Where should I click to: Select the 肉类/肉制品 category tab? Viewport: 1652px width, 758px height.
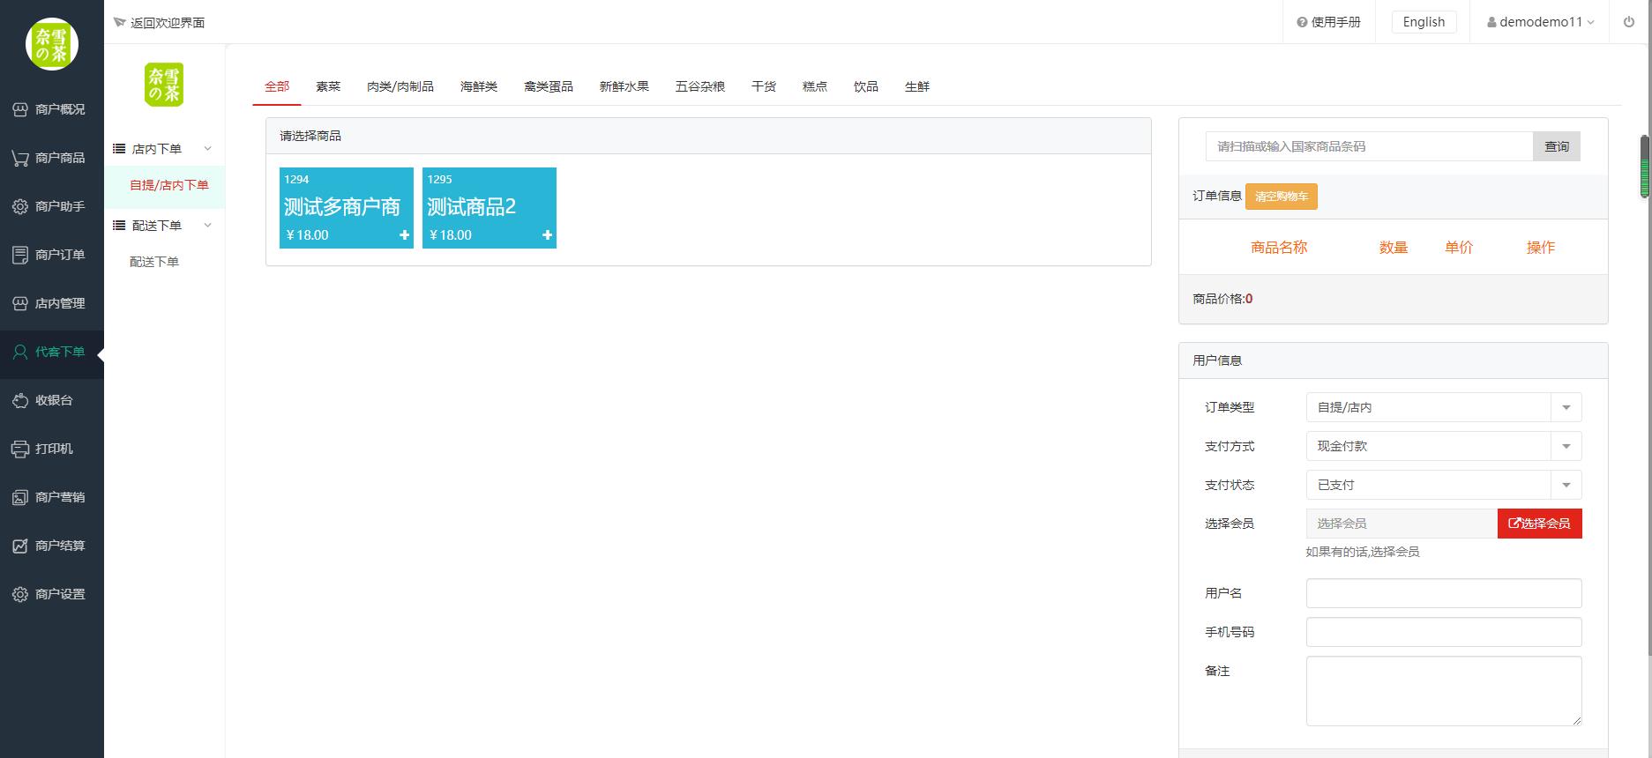point(400,86)
